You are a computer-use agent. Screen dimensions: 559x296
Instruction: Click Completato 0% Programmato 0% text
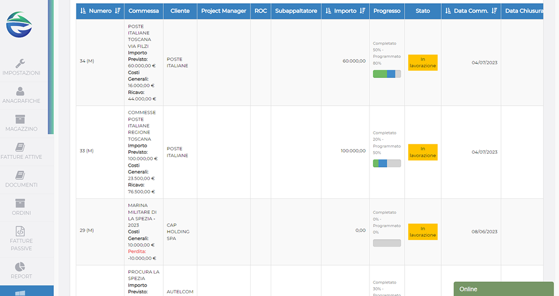387,222
